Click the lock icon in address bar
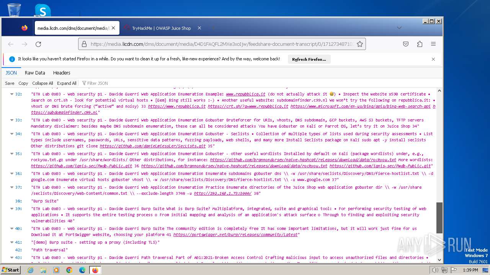The height and width of the screenshot is (275, 490). coord(85,44)
